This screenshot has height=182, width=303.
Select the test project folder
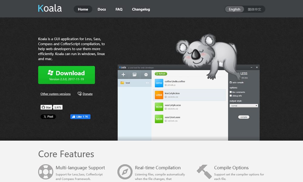coord(128,83)
